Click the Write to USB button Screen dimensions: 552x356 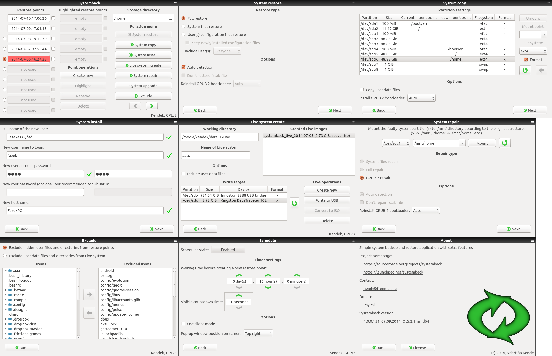point(327,200)
